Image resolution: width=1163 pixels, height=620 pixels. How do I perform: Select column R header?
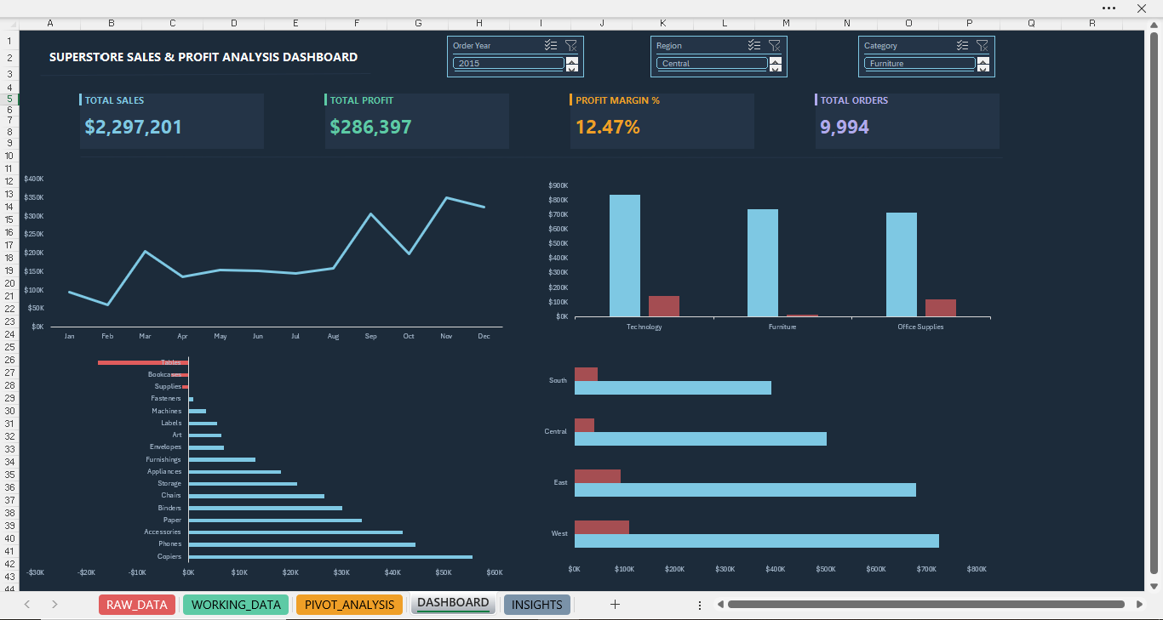(1092, 24)
